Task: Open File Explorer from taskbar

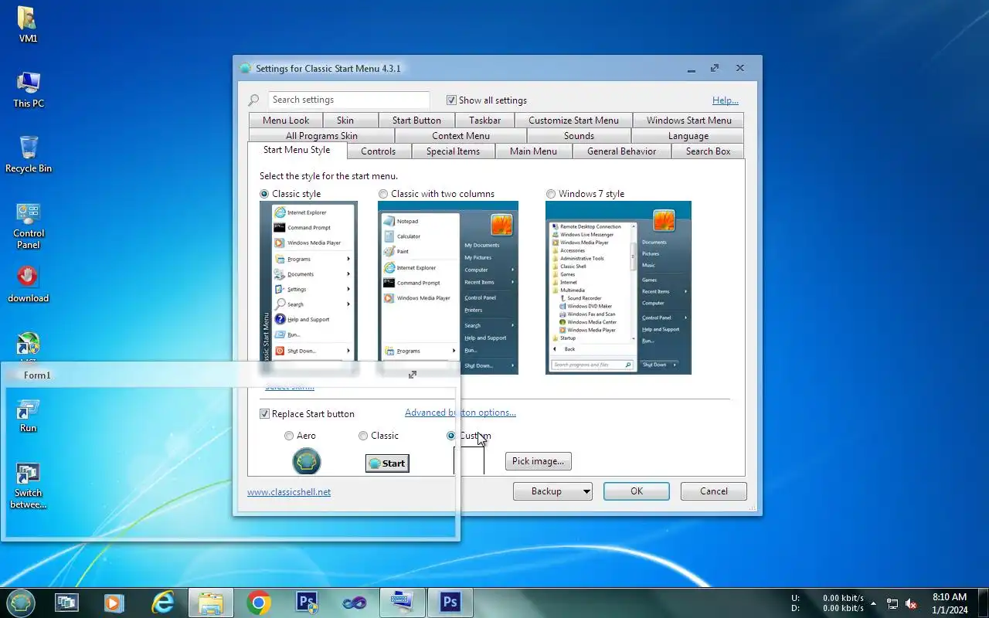Action: pyautogui.click(x=210, y=603)
